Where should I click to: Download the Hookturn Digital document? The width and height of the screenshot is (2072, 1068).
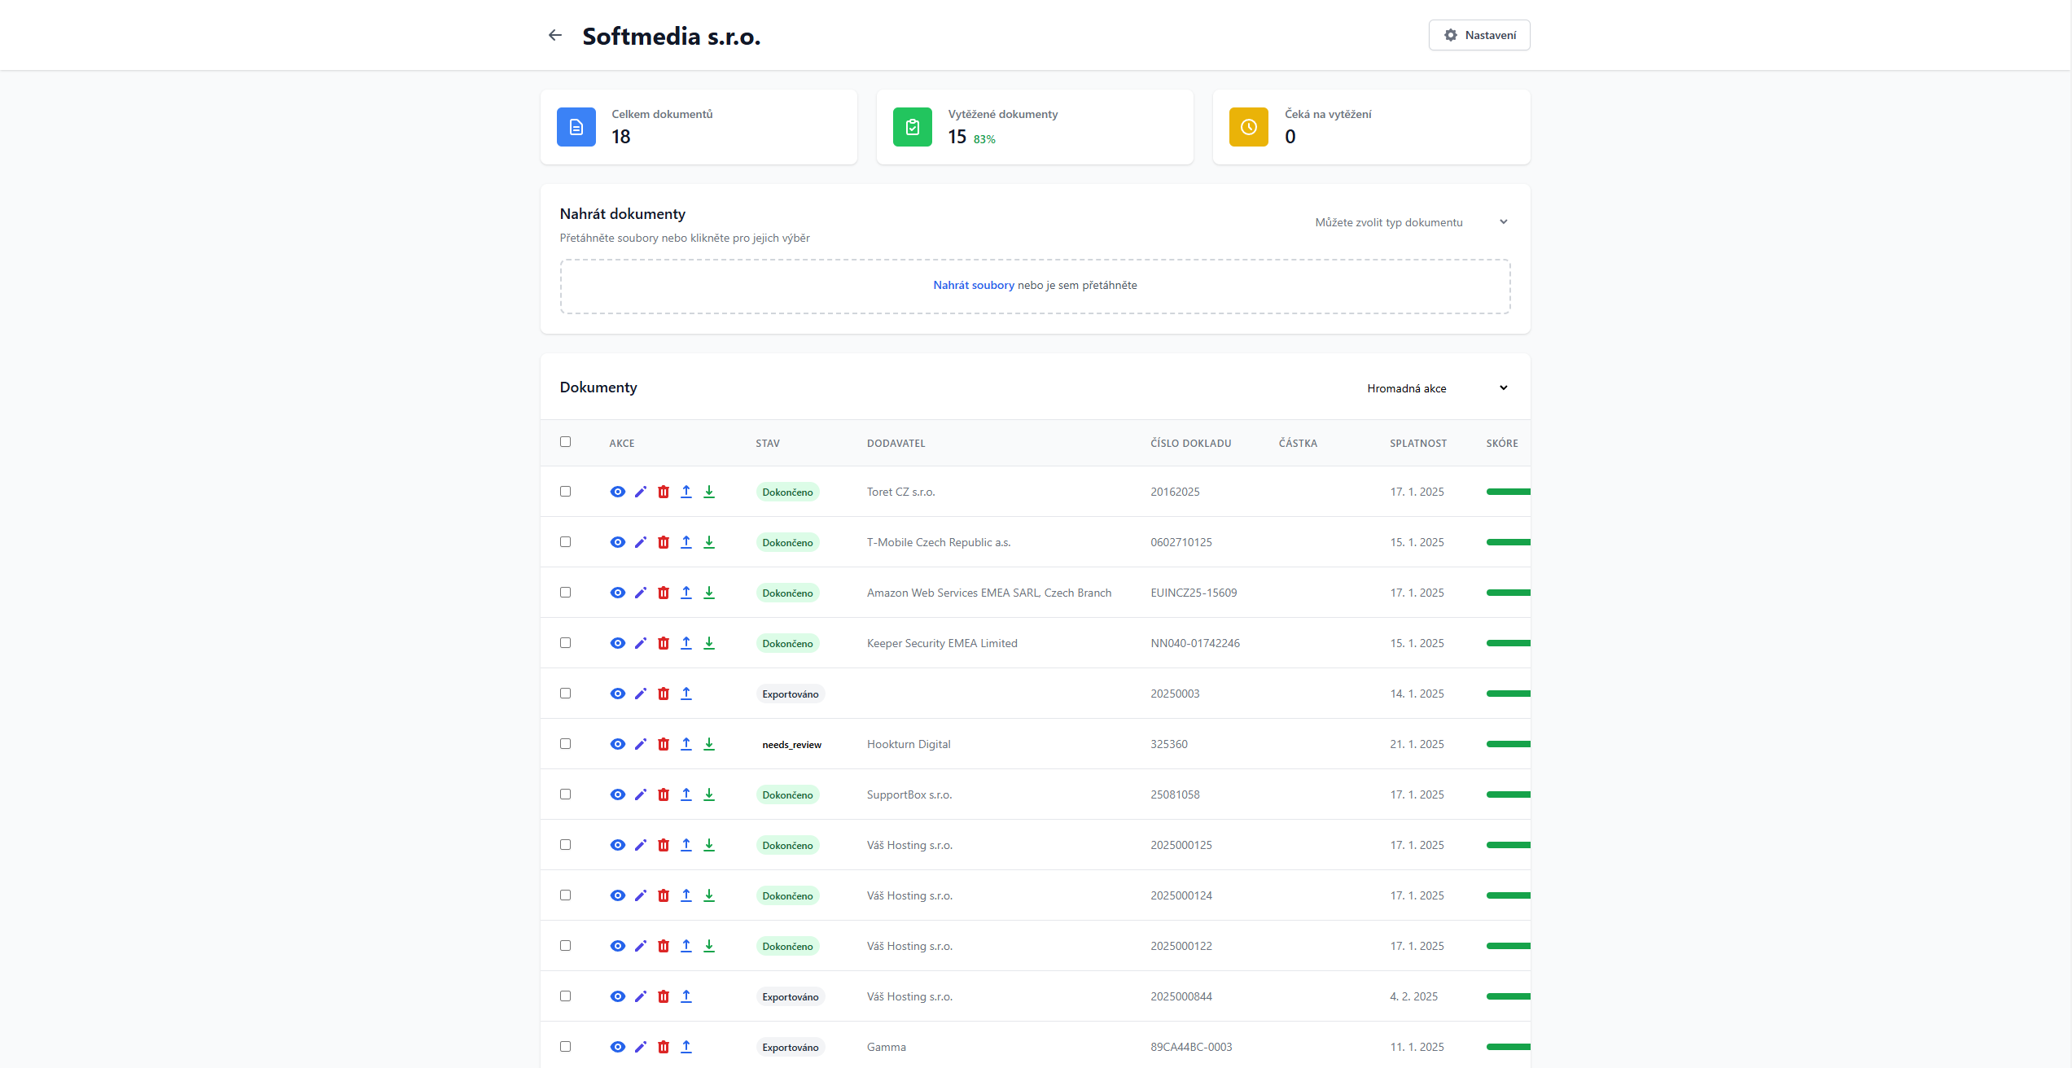pyautogui.click(x=709, y=744)
